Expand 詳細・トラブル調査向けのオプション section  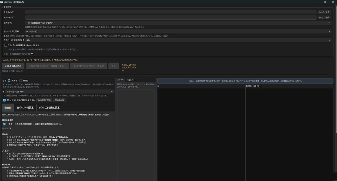click(x=18, y=54)
